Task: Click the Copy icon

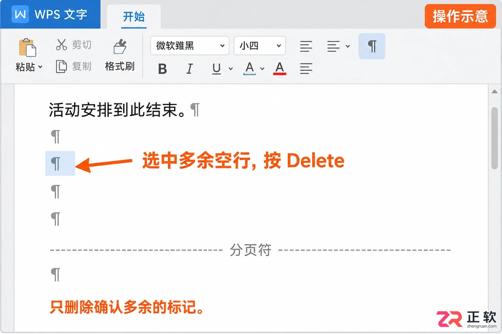Action: (61, 66)
